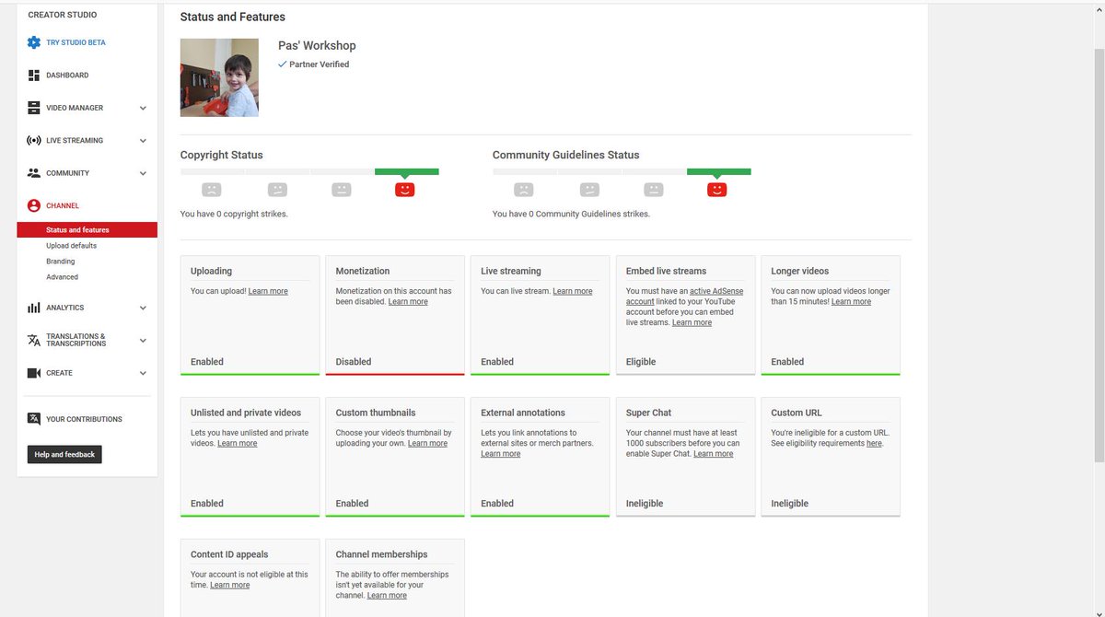Click Learn more in Channel memberships card
The width and height of the screenshot is (1105, 617).
(x=387, y=596)
